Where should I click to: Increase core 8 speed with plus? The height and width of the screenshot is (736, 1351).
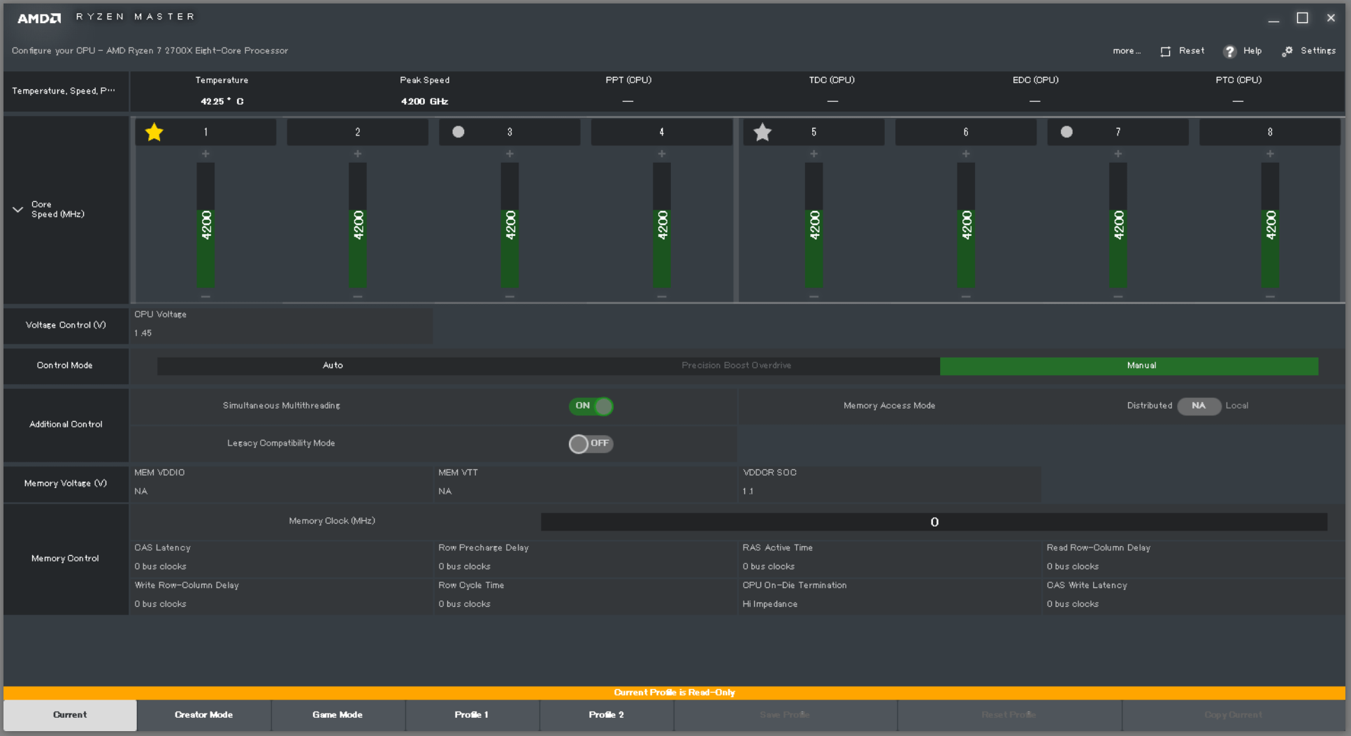point(1270,154)
